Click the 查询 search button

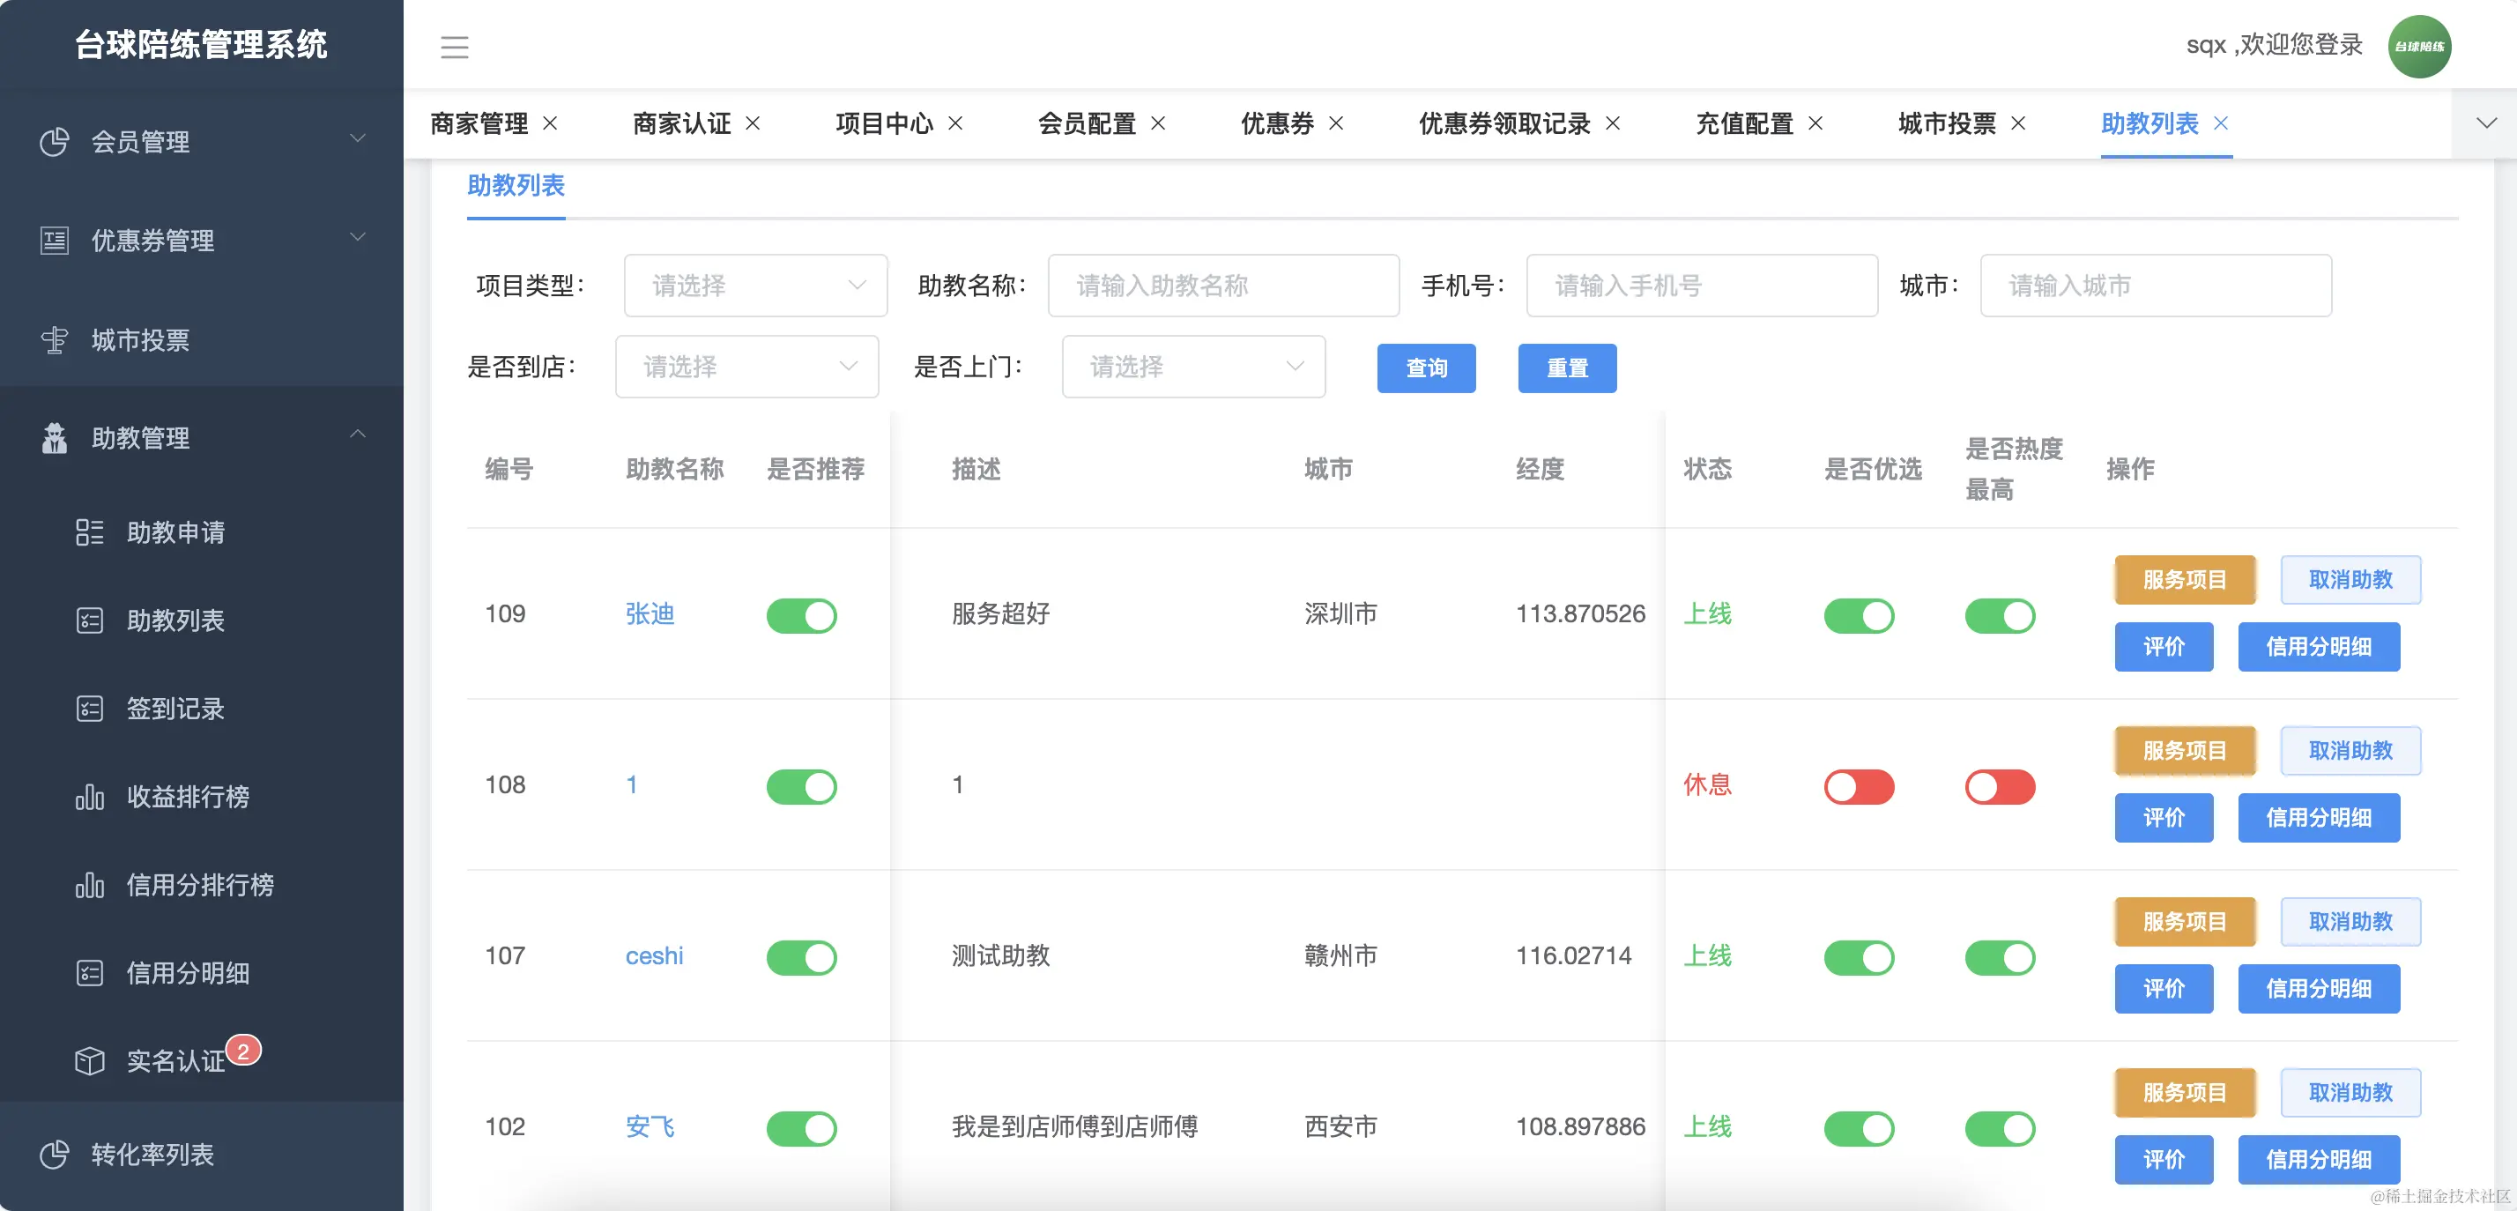[x=1426, y=368]
